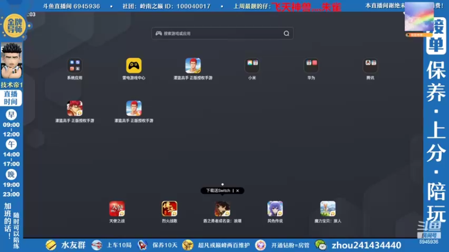Click the page indicator dot
Image resolution: width=449 pixels, height=252 pixels.
tap(222, 184)
